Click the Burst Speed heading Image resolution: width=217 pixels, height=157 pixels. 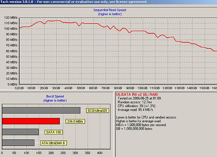[x=55, y=96]
